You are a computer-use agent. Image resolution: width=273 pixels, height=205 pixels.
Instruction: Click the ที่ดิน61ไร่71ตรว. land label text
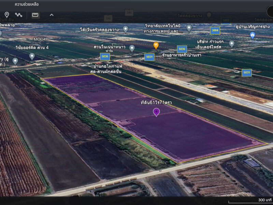point(157,102)
